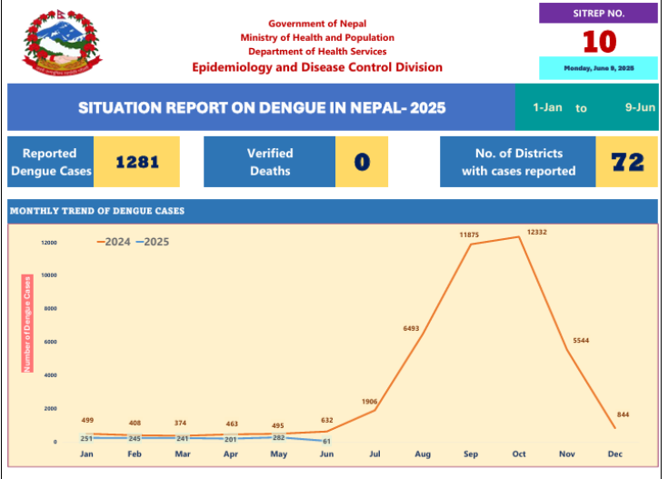
Task: Click the '1-Jan' start date
Action: 547,107
